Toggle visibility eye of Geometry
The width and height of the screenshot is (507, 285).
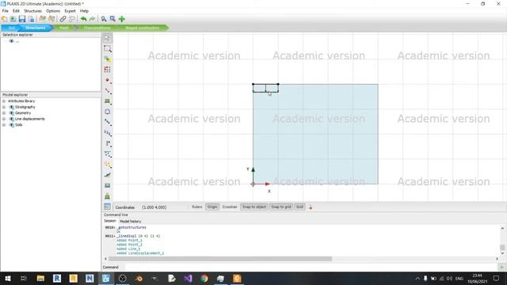pyautogui.click(x=12, y=113)
